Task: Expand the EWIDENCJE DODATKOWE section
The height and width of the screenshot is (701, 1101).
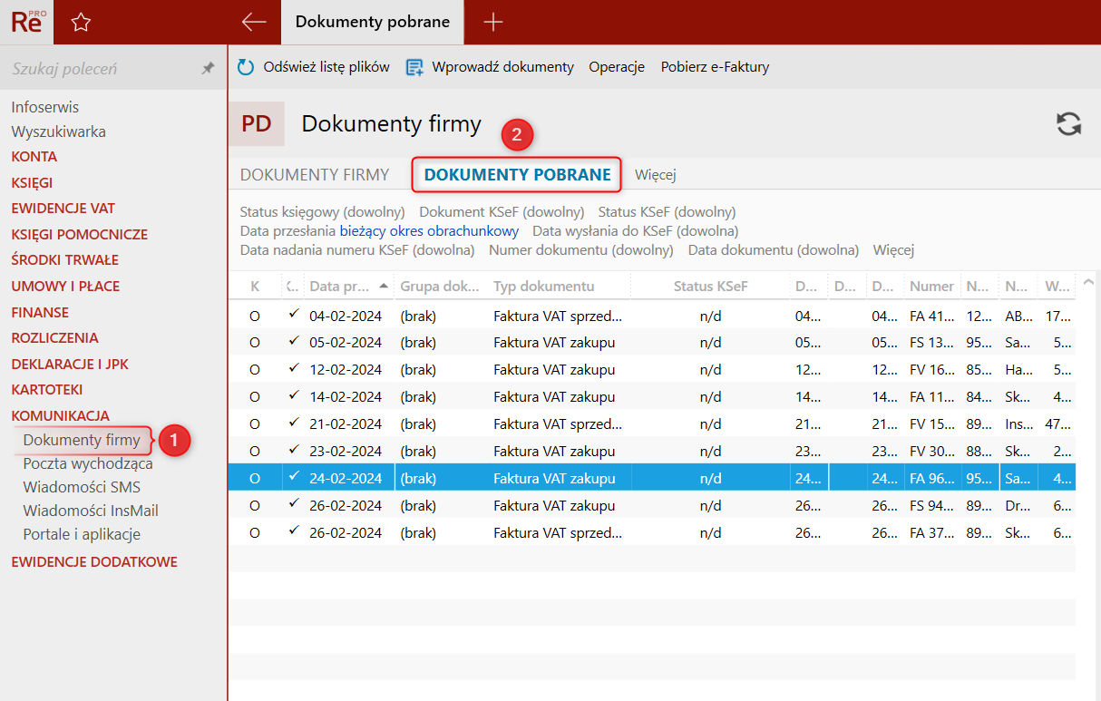Action: pyautogui.click(x=94, y=561)
